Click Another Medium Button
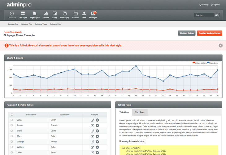This screenshot has width=226, height=155. coord(210,33)
